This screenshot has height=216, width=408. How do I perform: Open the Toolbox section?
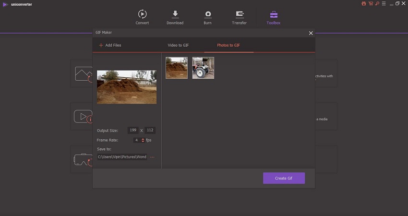pyautogui.click(x=274, y=17)
